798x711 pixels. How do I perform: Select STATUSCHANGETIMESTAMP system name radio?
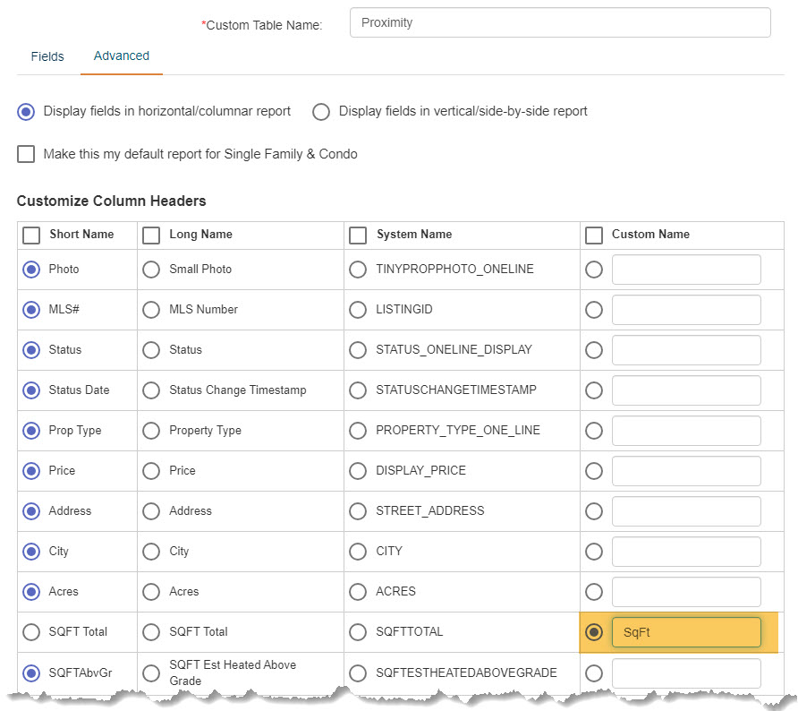[x=358, y=390]
